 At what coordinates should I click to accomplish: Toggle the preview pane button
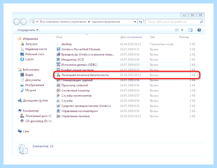pos(190,30)
